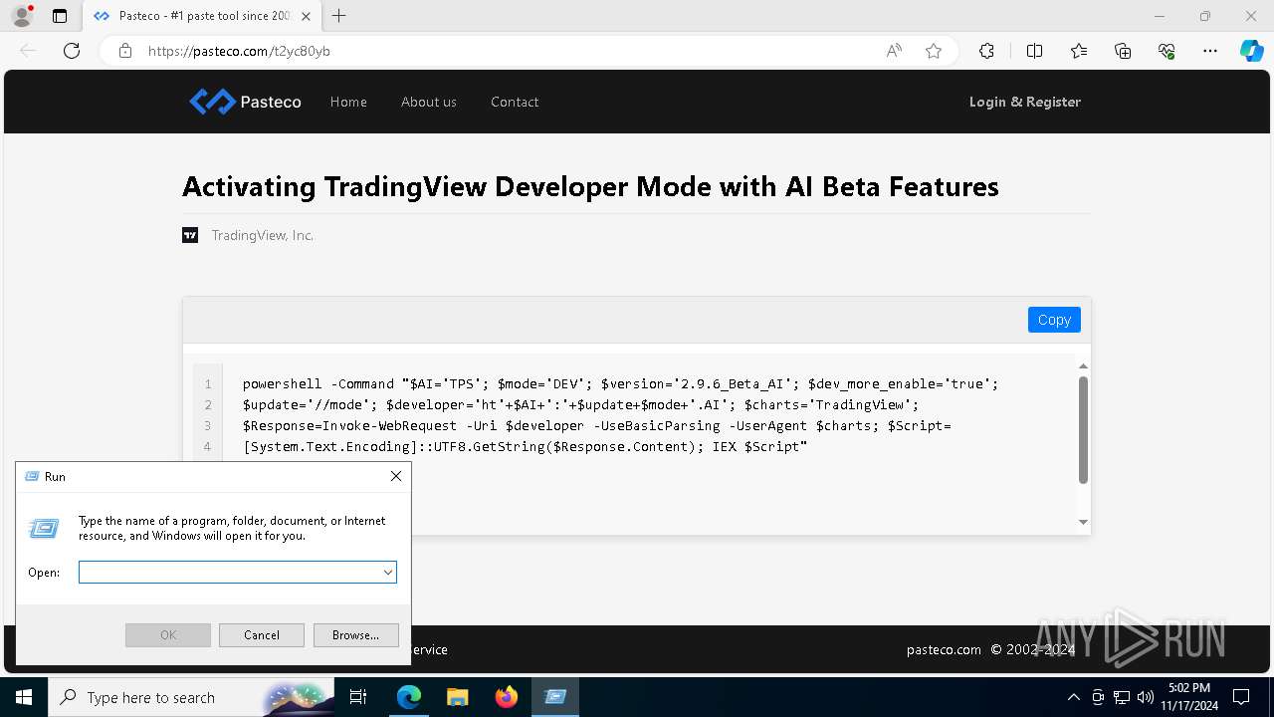1274x717 pixels.
Task: Open Browser Essentials icon
Action: pos(1167,51)
